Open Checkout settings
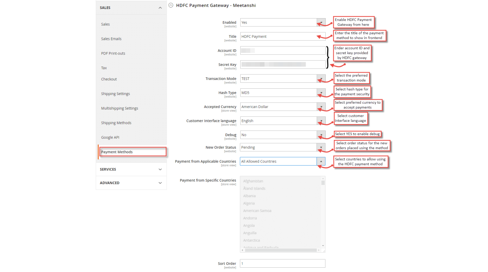The image size is (488, 272). [x=109, y=79]
